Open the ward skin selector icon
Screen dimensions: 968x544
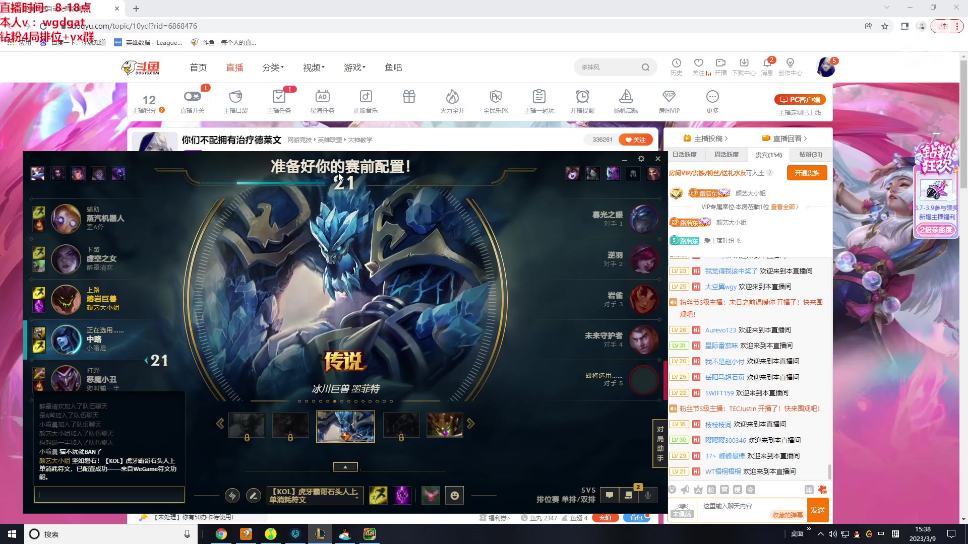coord(431,496)
